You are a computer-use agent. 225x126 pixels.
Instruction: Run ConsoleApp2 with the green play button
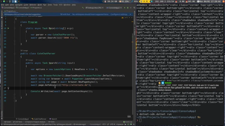tap(125, 8)
